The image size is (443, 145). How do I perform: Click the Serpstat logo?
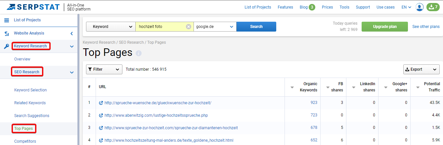[x=33, y=7]
